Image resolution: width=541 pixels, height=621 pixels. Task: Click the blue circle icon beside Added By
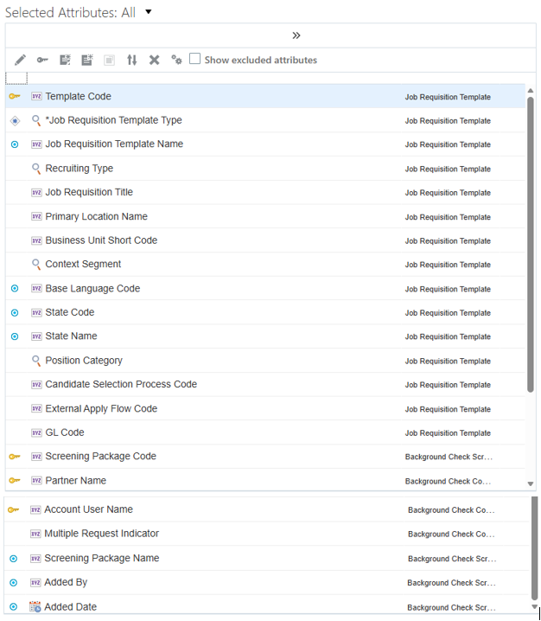14,583
